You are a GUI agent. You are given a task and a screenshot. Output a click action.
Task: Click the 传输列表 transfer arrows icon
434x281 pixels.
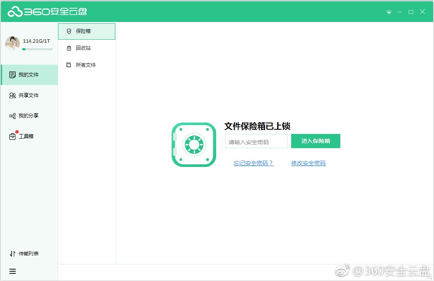pos(12,254)
